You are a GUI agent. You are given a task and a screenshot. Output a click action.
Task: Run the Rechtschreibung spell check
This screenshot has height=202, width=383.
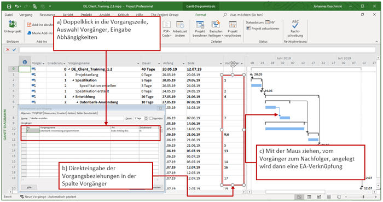click(x=295, y=29)
